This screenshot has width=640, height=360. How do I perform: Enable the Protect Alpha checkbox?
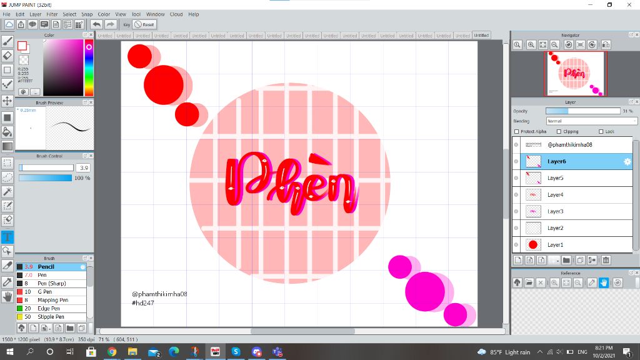tap(517, 131)
